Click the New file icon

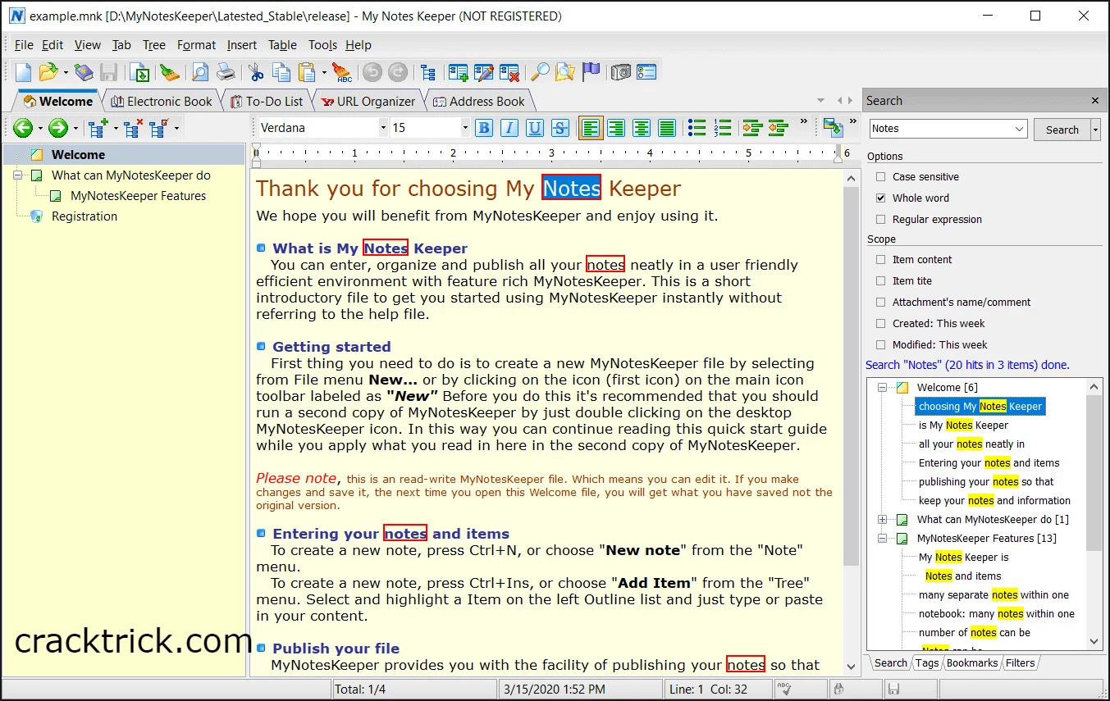(x=24, y=72)
